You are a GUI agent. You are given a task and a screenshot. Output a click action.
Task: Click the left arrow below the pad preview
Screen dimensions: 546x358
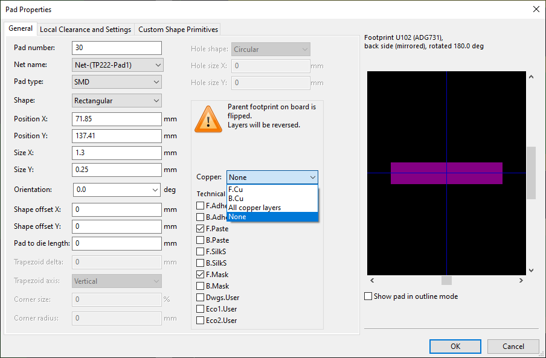coord(372,280)
